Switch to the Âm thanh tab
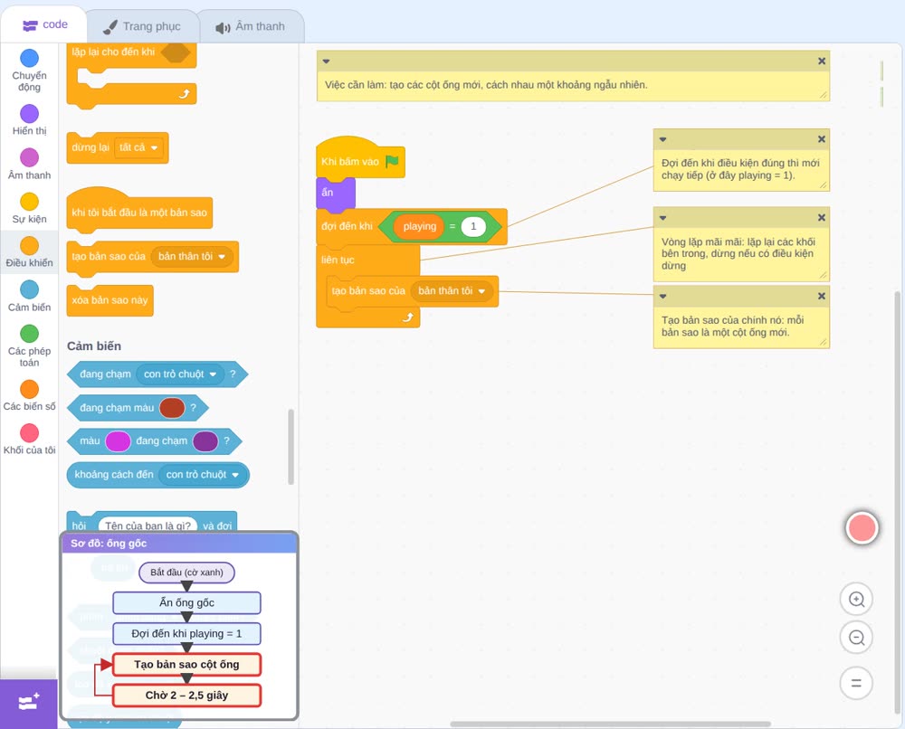 click(x=251, y=26)
